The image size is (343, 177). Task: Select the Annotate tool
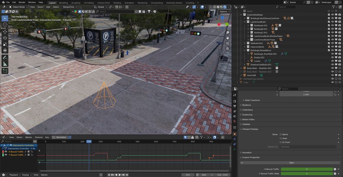(5, 57)
